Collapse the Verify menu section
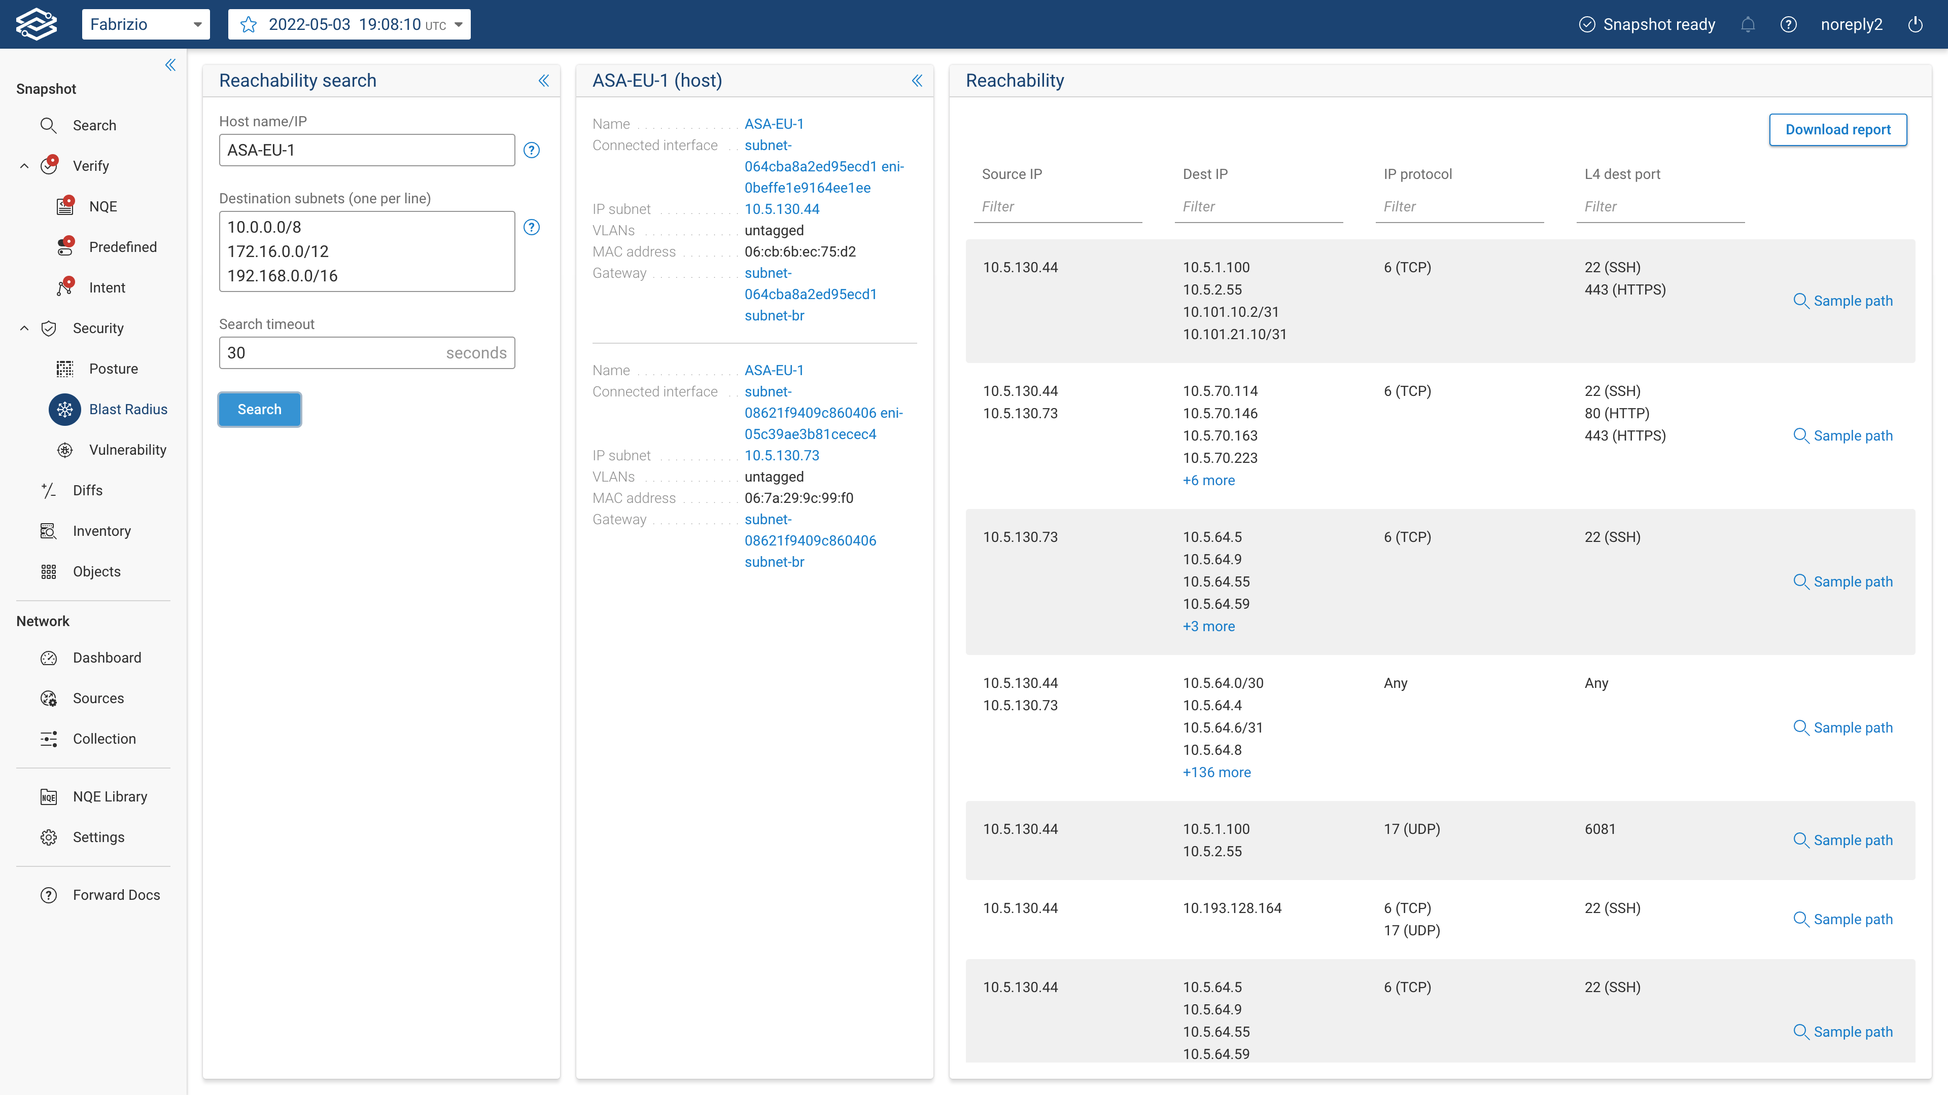Viewport: 1948px width, 1095px height. tap(24, 165)
